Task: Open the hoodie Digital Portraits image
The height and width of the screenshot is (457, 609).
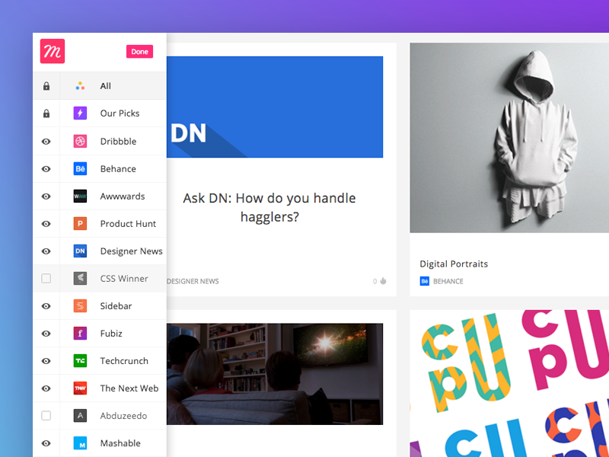Action: point(509,138)
